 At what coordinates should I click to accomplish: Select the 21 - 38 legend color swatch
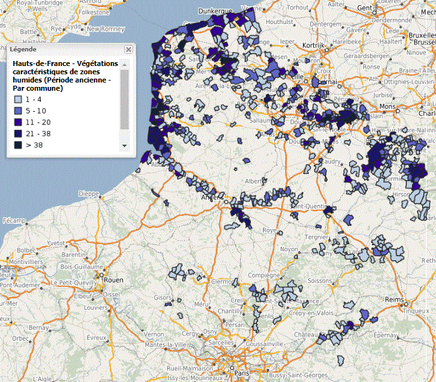19,133
